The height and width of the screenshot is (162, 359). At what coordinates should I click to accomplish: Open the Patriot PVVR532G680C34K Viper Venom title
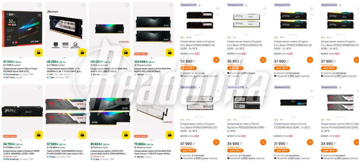coord(65,152)
